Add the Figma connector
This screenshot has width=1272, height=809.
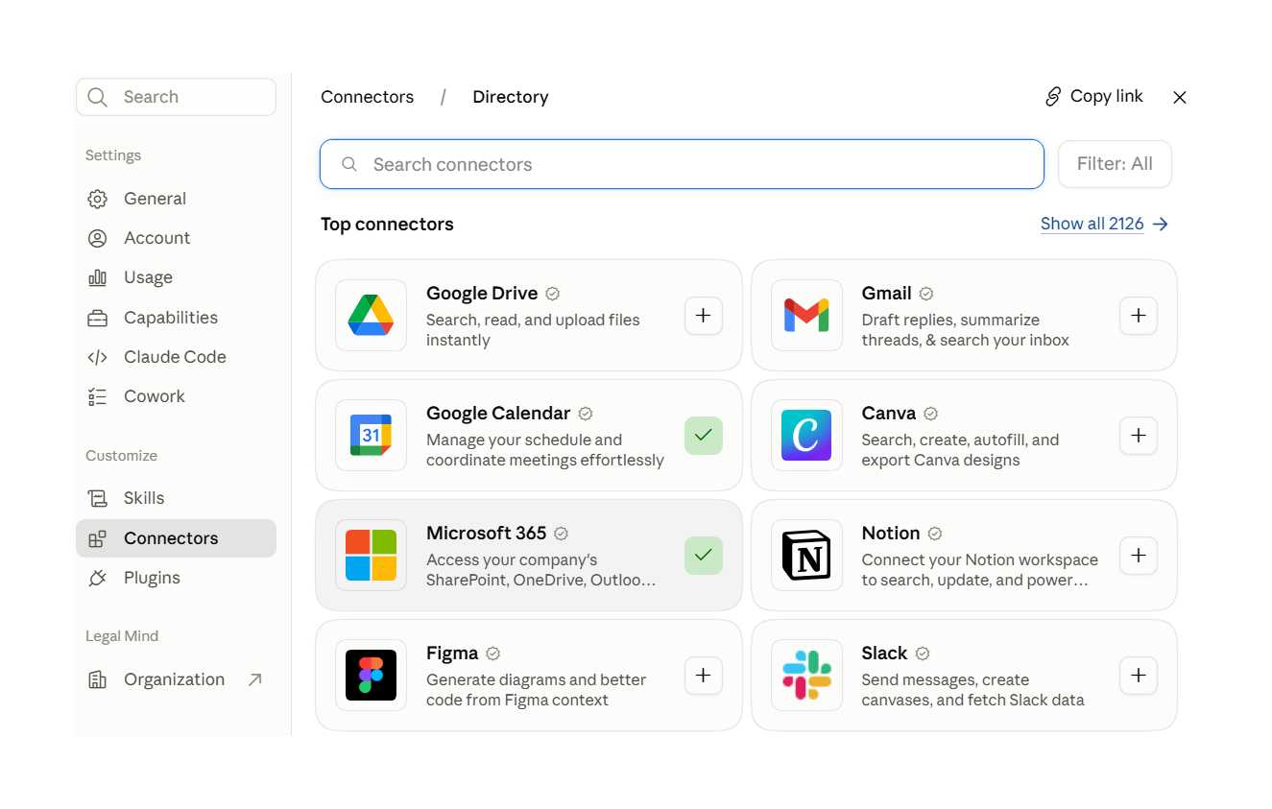704,676
